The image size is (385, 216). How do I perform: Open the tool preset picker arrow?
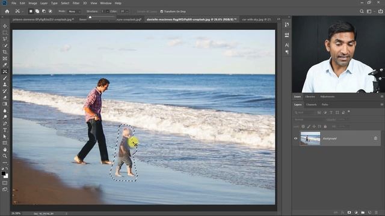22,11
